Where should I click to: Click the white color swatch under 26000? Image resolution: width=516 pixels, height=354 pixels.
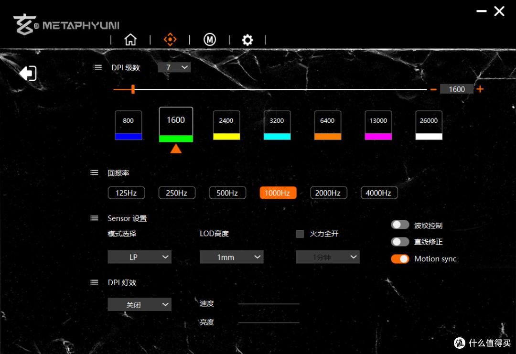click(429, 137)
